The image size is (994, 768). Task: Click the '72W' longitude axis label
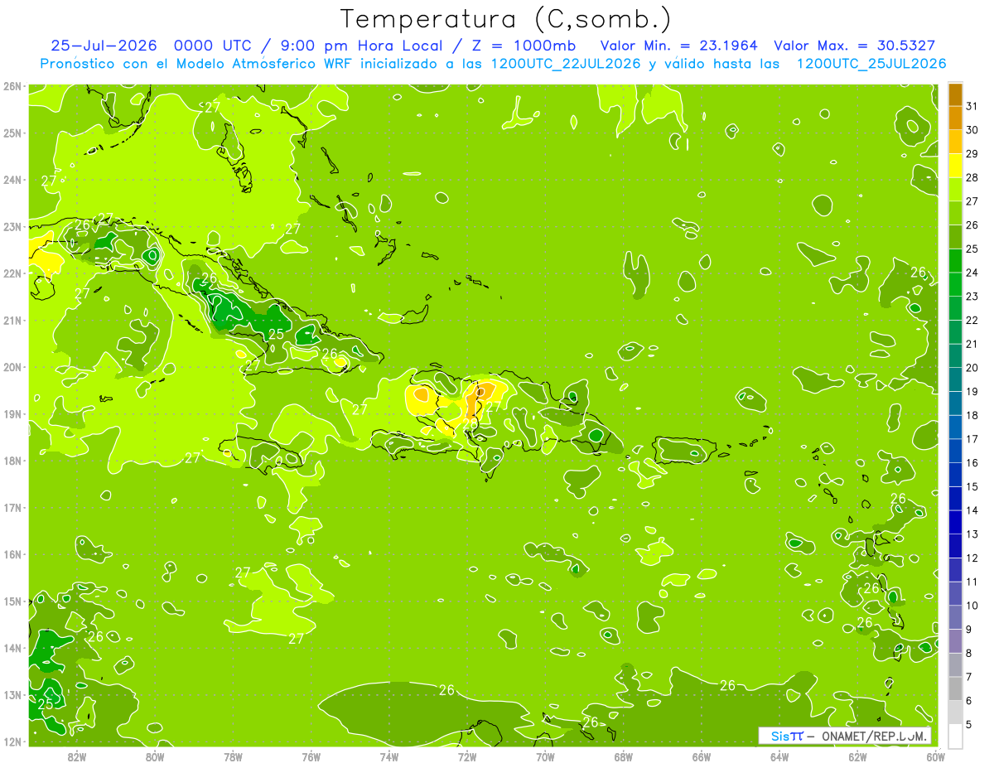(467, 756)
